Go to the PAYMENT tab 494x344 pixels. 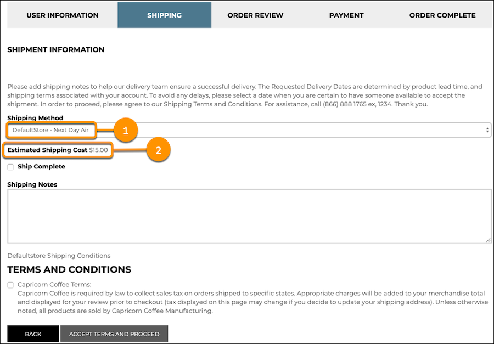[346, 15]
